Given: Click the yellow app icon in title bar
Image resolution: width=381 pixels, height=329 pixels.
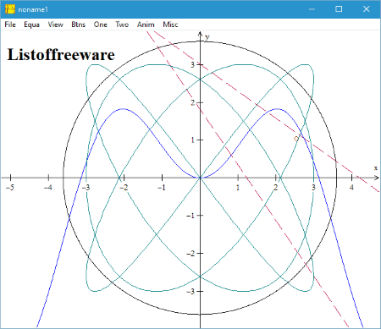Looking at the screenshot, I should [10, 9].
